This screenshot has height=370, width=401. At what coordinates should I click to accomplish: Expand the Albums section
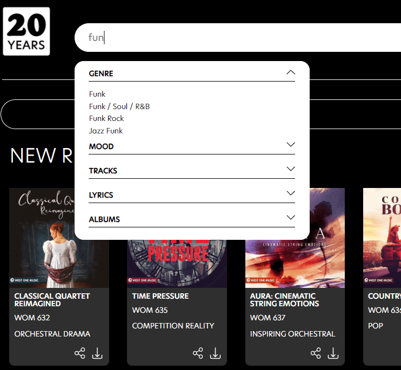tap(291, 218)
